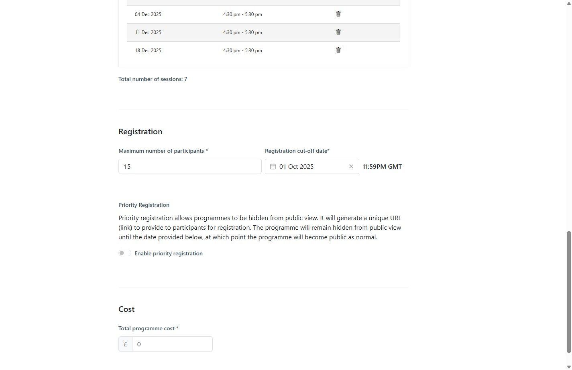This screenshot has height=370, width=572.
Task: Click the 'Maximum number of participants' label
Action: tap(163, 151)
